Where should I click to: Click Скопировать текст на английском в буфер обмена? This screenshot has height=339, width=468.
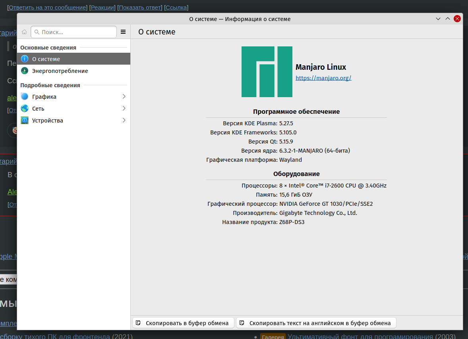pos(316,323)
